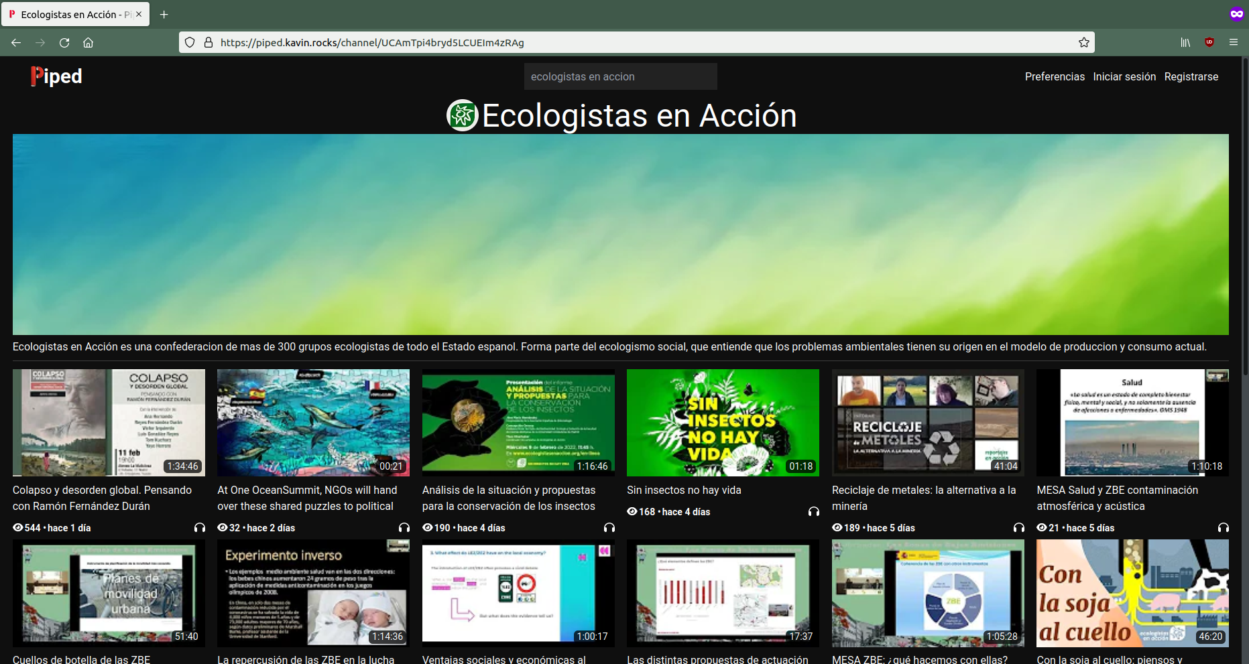Click the eye icon beside 168 views
The width and height of the screenshot is (1249, 664).
tap(632, 512)
